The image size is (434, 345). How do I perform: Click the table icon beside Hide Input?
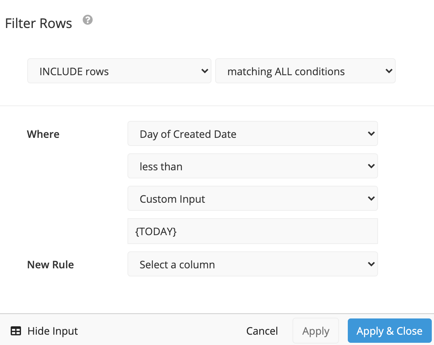(x=16, y=331)
